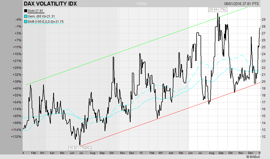Click the '27' value on right price axis
This screenshot has width=270, height=159.
click(x=263, y=33)
